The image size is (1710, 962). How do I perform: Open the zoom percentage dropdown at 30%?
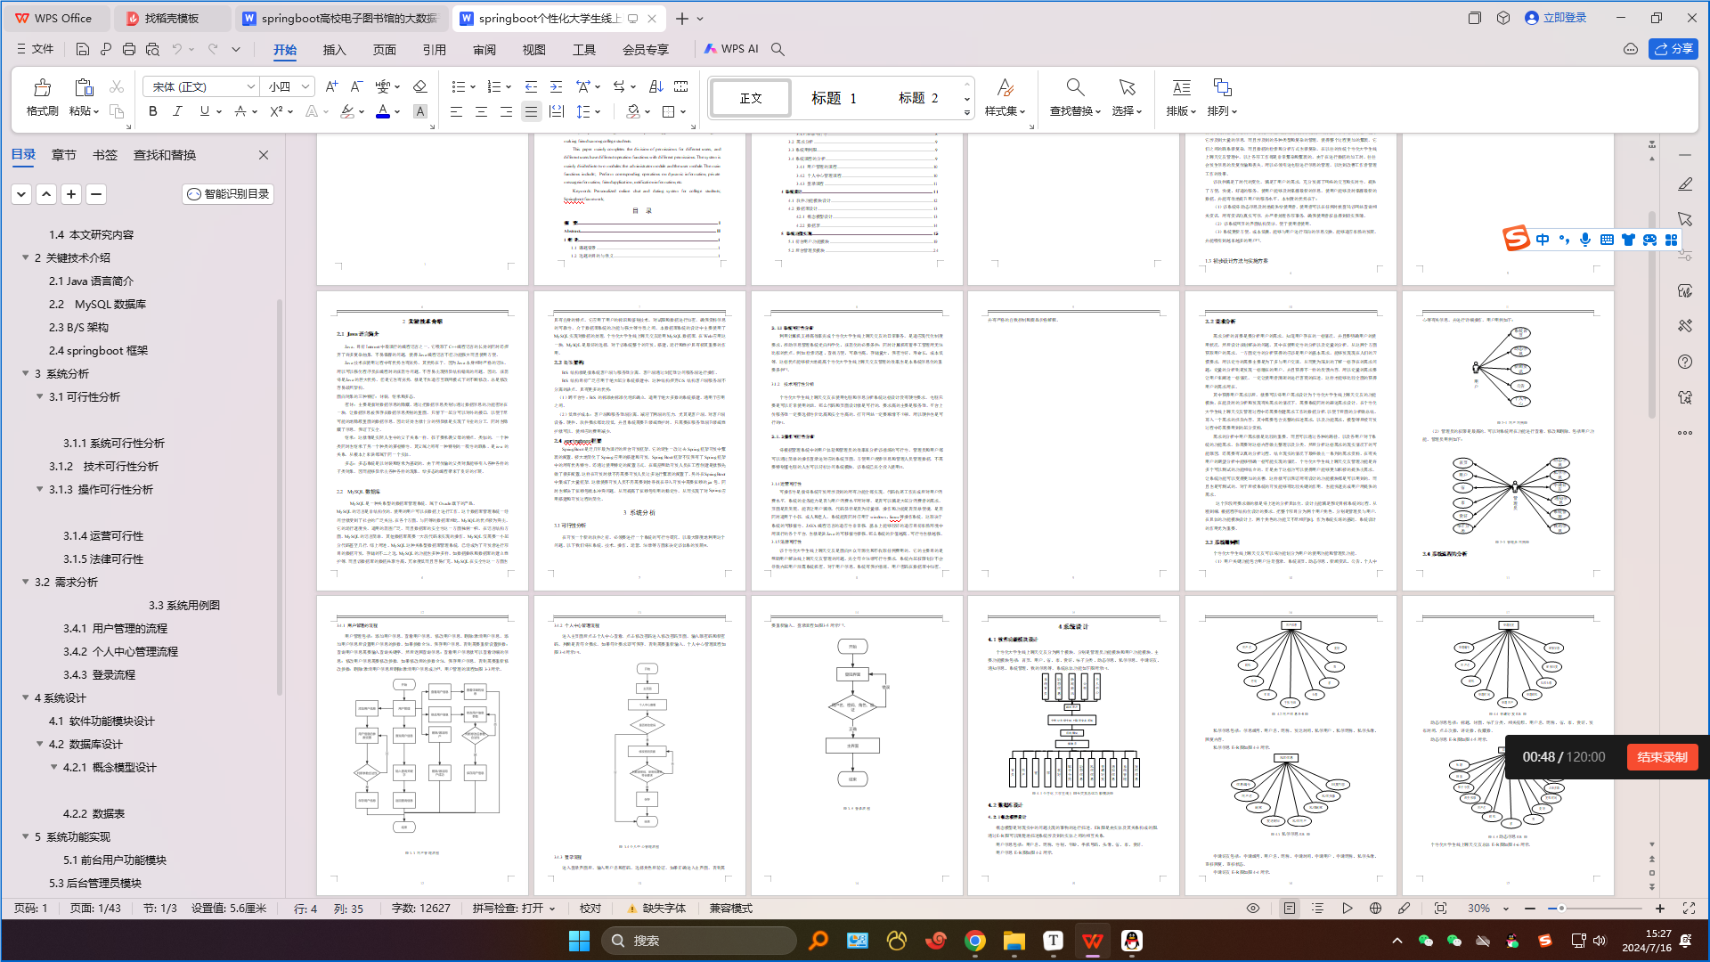click(1506, 909)
